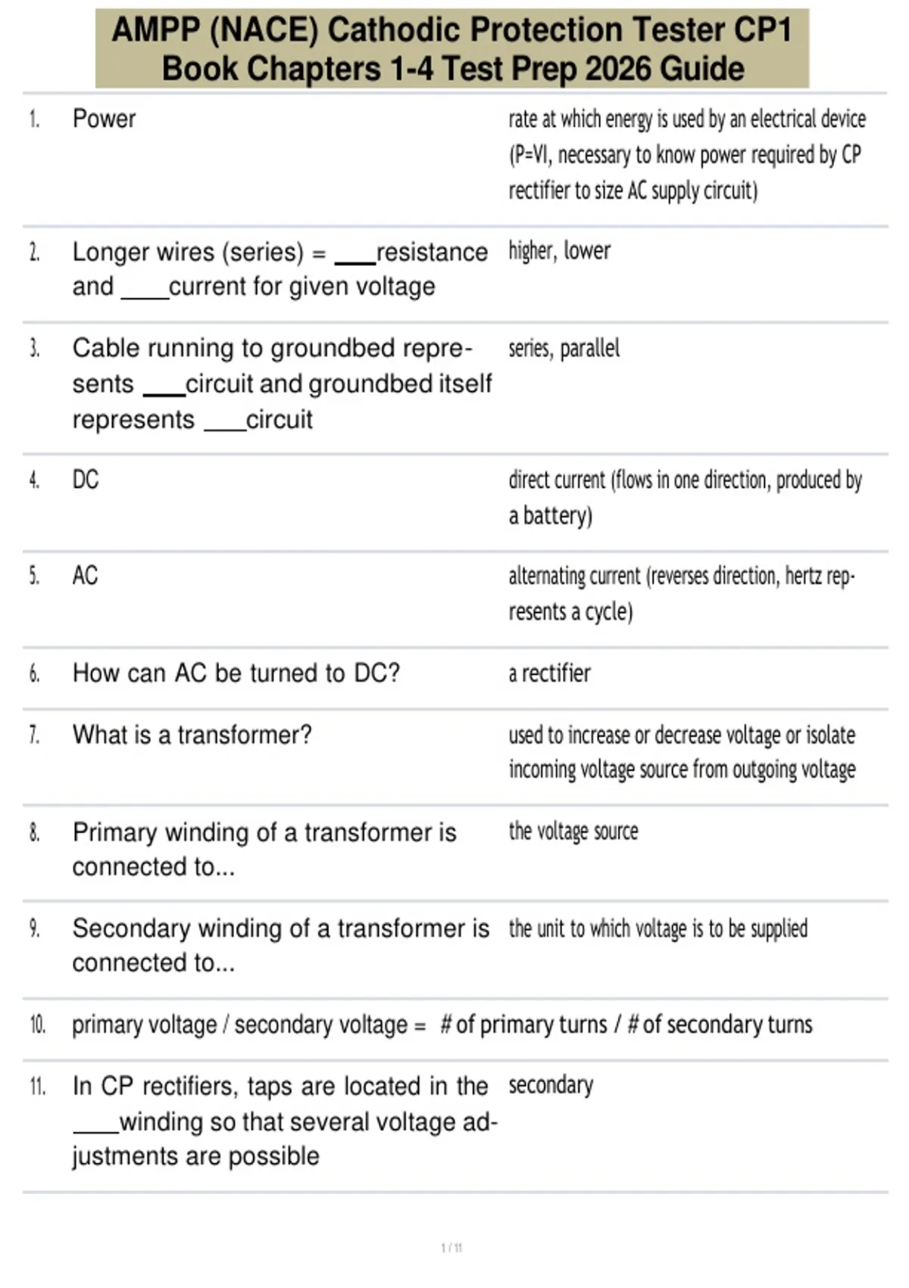
Task: Select the term 'AC' in row 5
Action: pos(86,576)
